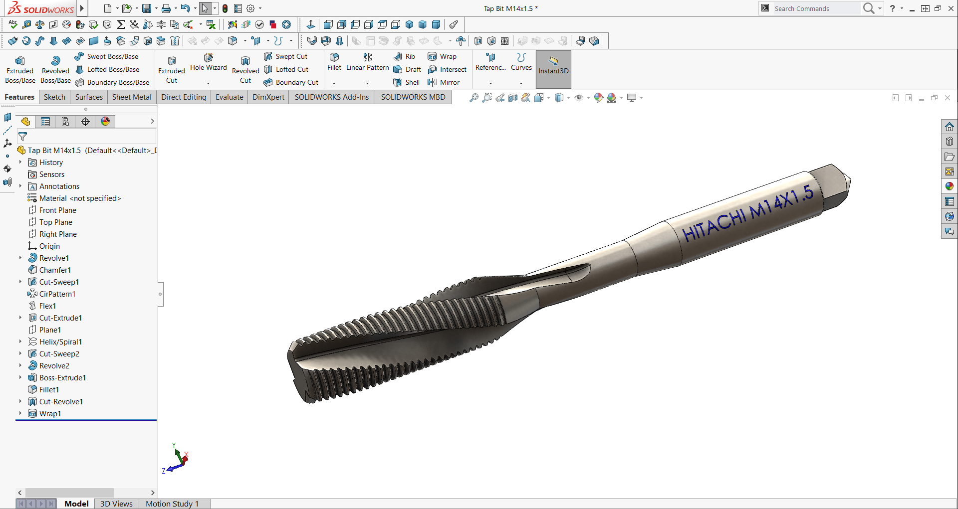Choose Lofted Boss/Base
Viewport: 958px width, 509px height.
[x=107, y=69]
